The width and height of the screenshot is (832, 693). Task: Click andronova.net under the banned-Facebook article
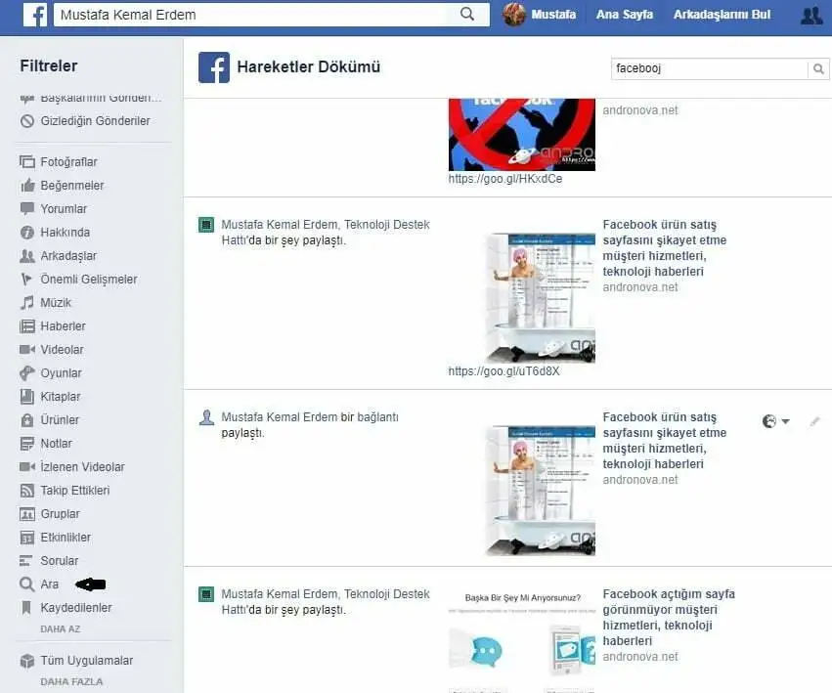640,110
